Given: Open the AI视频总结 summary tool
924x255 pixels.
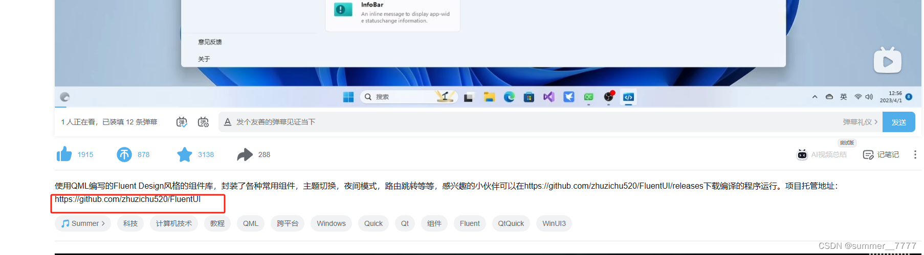Looking at the screenshot, I should point(822,154).
